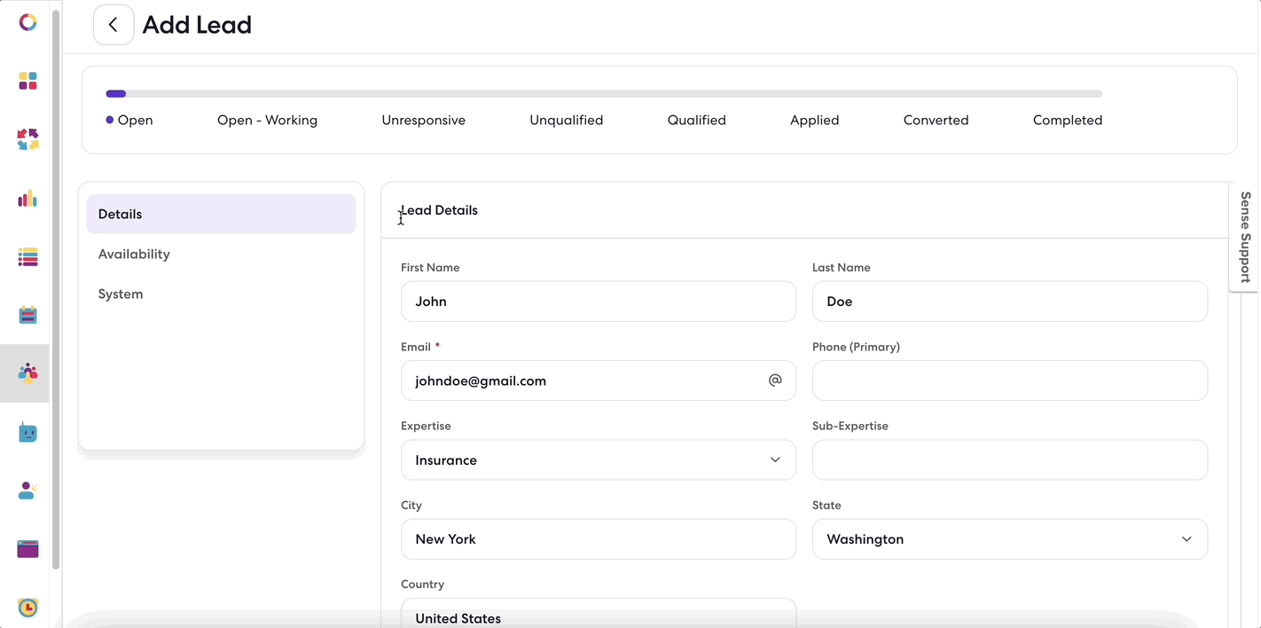Open the four-squares dashboard icon
The height and width of the screenshot is (628, 1261).
[x=27, y=81]
